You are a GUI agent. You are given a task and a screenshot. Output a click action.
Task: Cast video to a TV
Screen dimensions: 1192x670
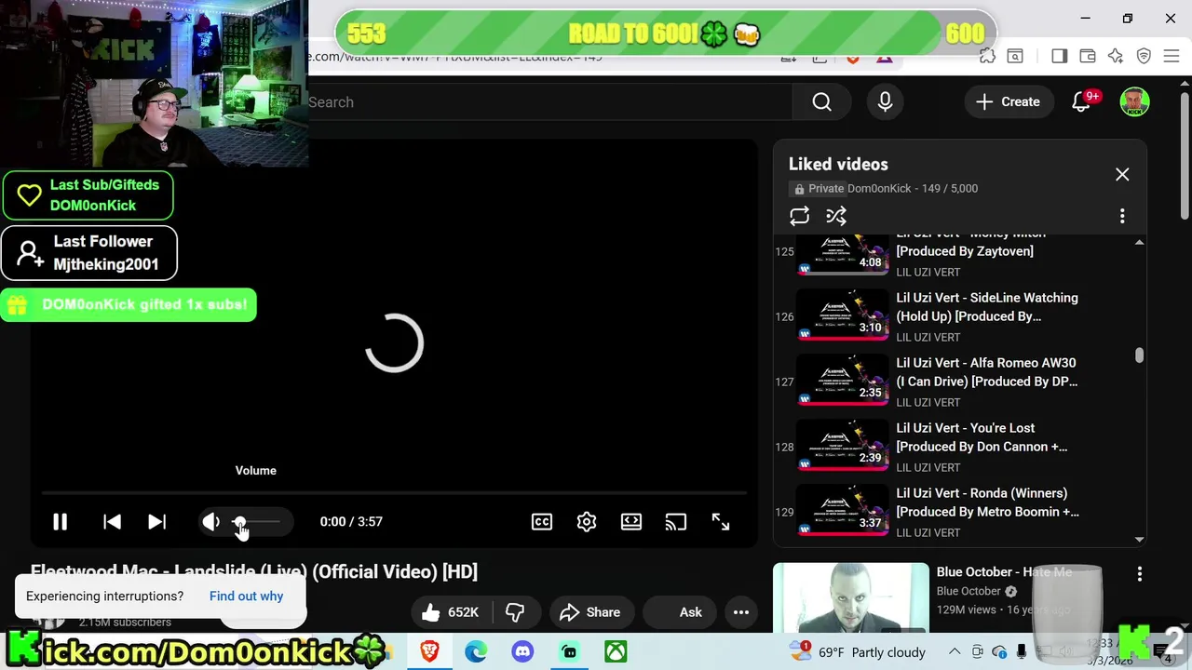pos(676,522)
